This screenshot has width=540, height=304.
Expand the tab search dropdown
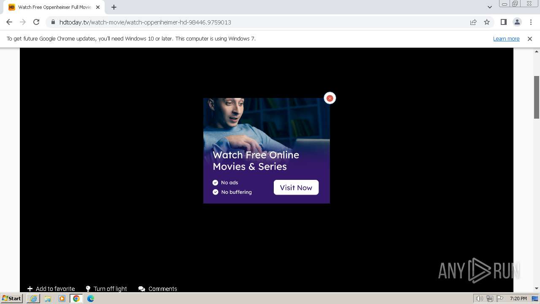click(x=489, y=7)
